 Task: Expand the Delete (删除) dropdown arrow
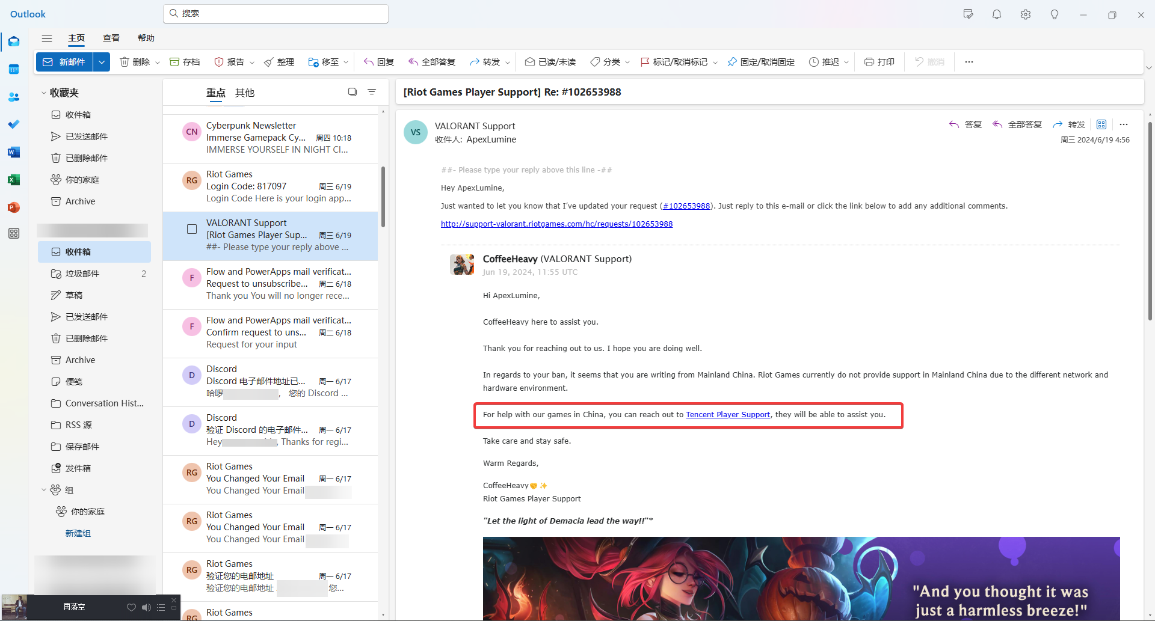158,63
